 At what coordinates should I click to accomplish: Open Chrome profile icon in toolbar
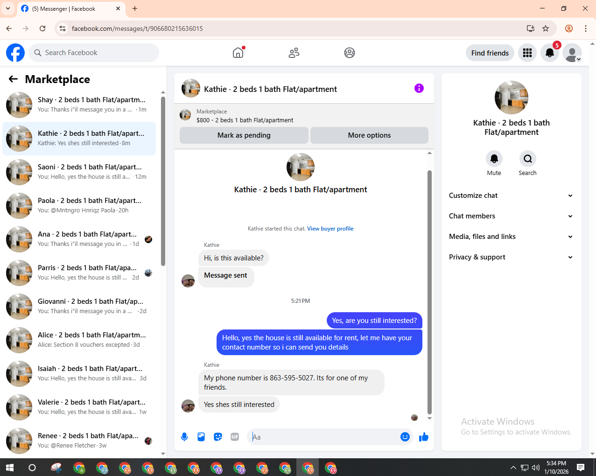(569, 28)
